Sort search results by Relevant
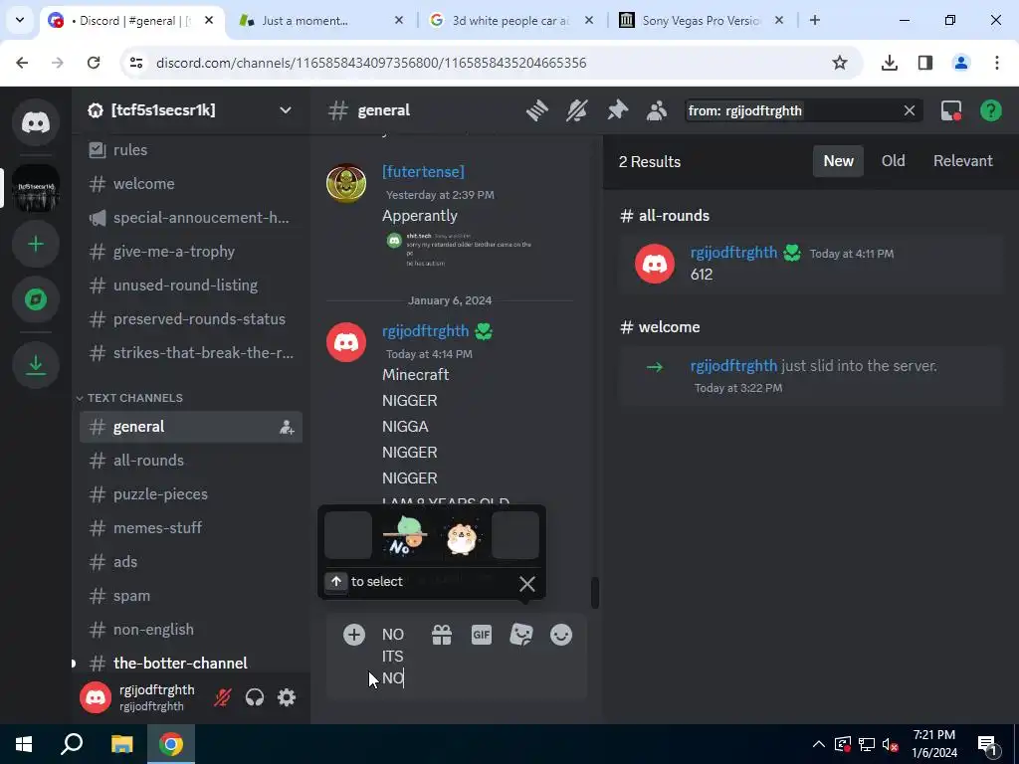 (x=962, y=161)
